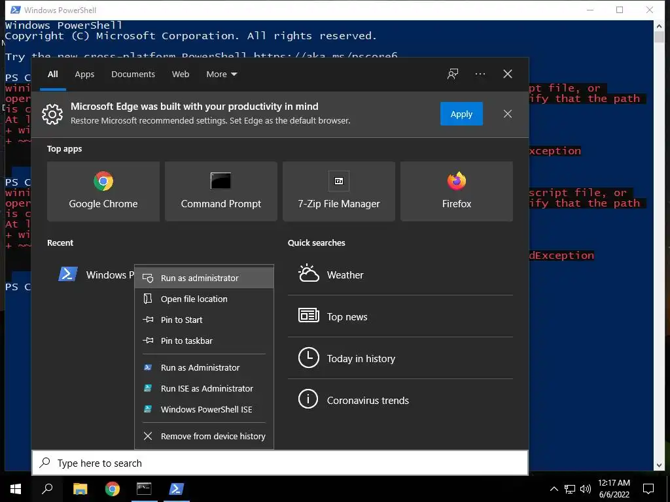Open the network tray icon
Screen dimensions: 670x502
coord(570,489)
